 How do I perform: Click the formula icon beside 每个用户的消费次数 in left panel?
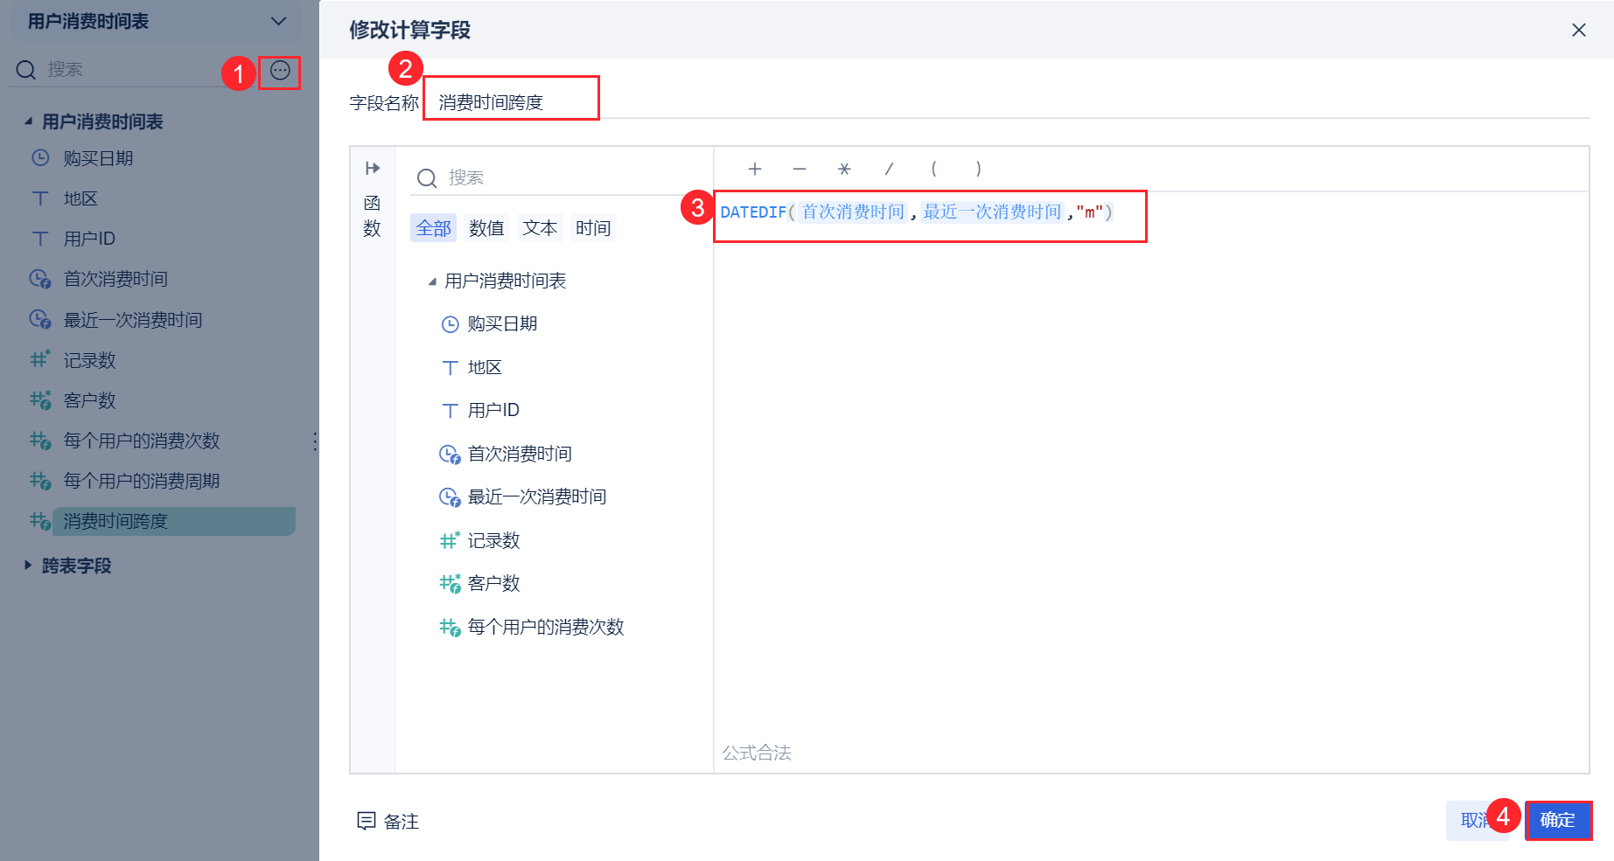[x=40, y=441]
